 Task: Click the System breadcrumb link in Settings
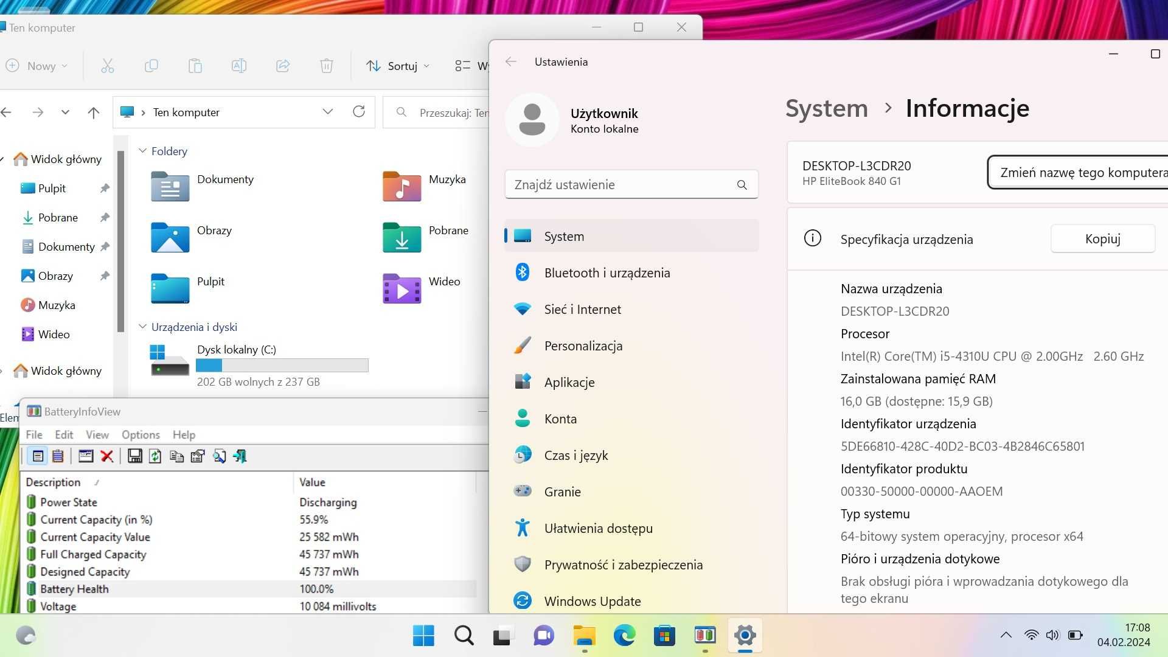coord(826,108)
